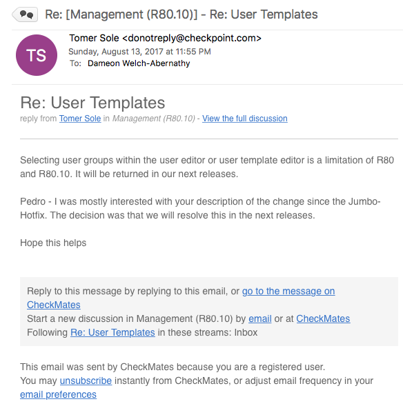Click the date Sunday, August 13, 2017
Image resolution: width=403 pixels, height=406 pixels.
click(x=116, y=52)
